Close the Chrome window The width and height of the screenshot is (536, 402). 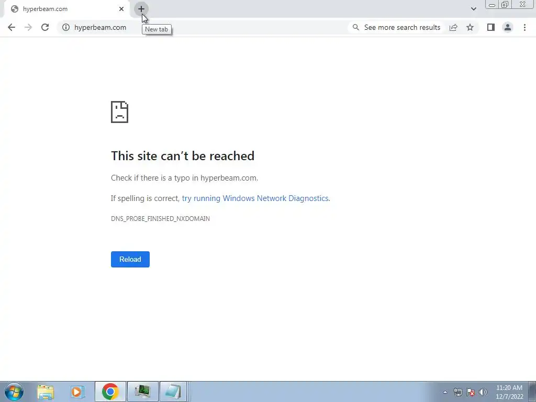pyautogui.click(x=523, y=4)
